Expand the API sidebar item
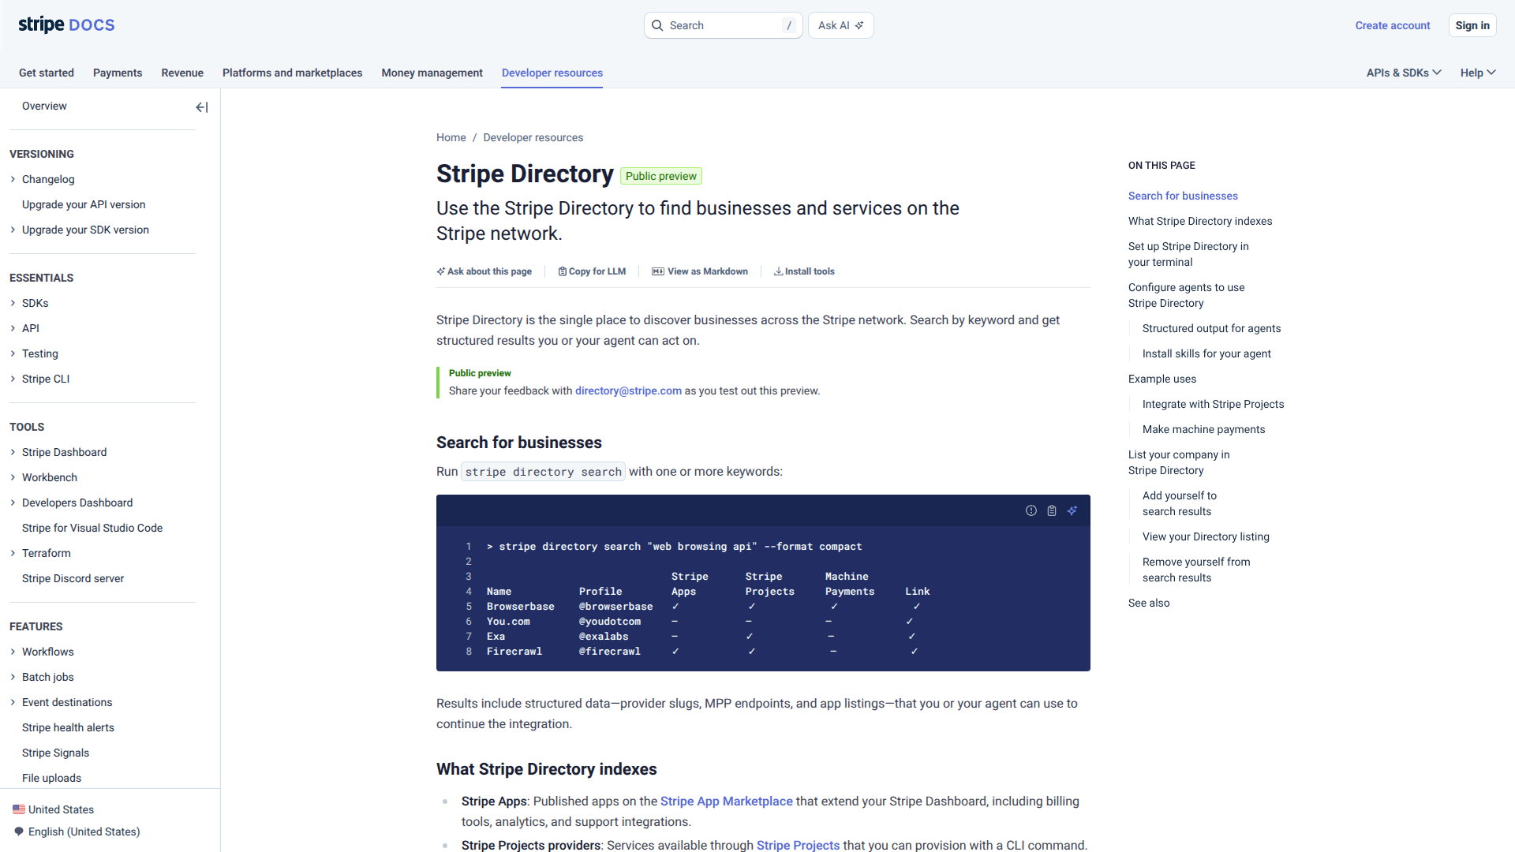Image resolution: width=1515 pixels, height=852 pixels. (13, 328)
